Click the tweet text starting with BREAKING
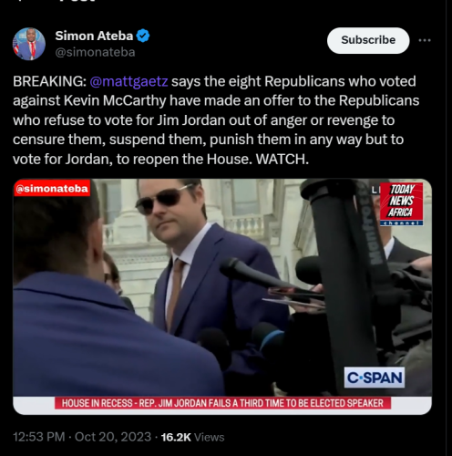This screenshot has height=456, width=452. point(216,120)
